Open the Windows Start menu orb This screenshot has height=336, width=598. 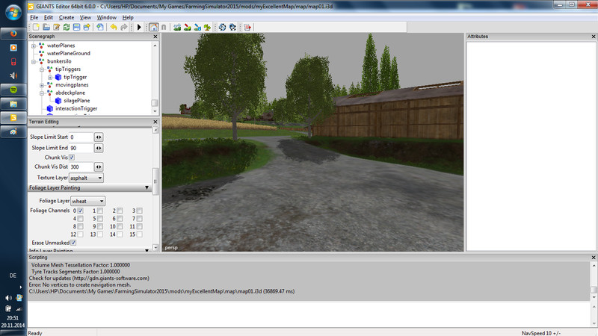coord(13,13)
